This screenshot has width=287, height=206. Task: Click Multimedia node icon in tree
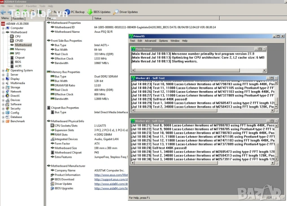click(8, 83)
